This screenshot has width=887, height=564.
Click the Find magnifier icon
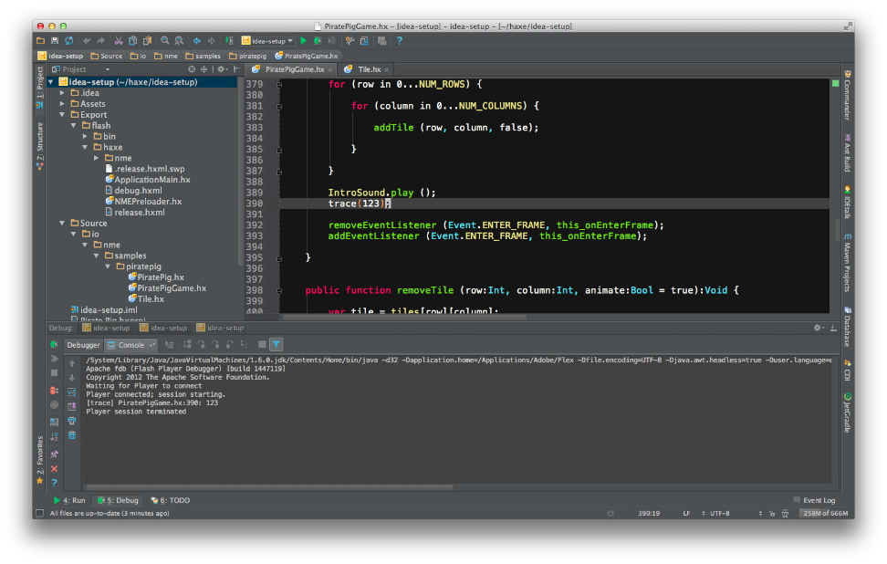[x=164, y=41]
